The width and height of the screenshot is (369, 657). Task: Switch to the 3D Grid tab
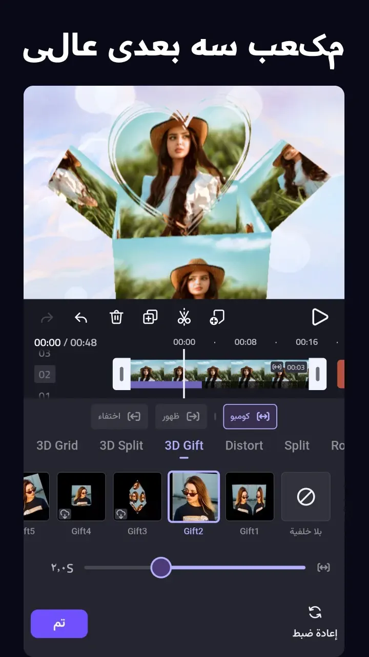[x=57, y=446]
